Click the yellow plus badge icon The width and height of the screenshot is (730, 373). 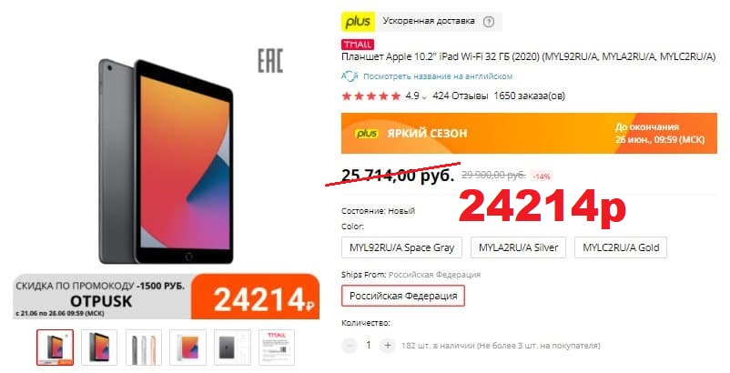tap(358, 22)
